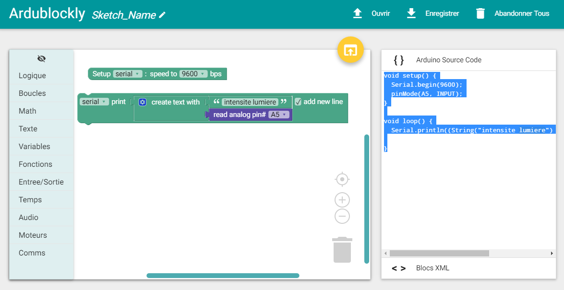The width and height of the screenshot is (564, 290).
Task: Open the gear on create text block
Action: [143, 102]
